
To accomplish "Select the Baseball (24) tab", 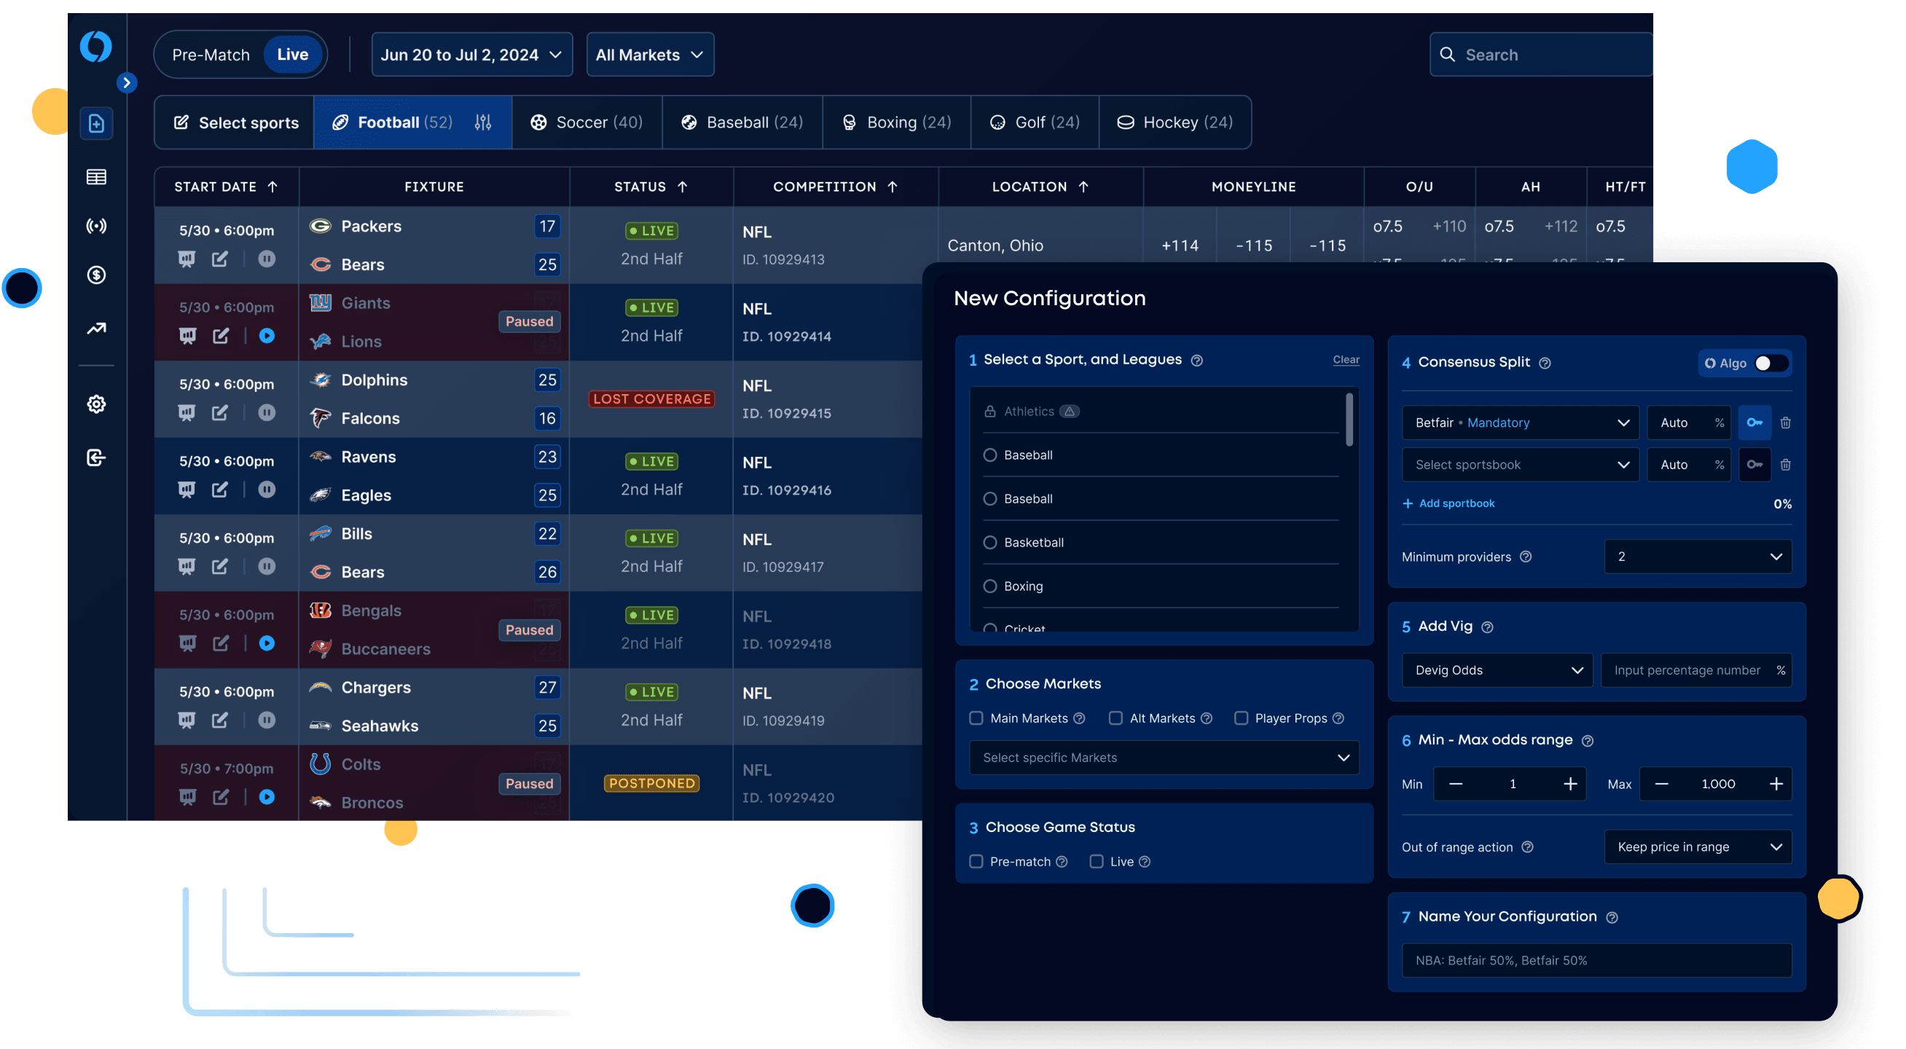I will pos(742,122).
